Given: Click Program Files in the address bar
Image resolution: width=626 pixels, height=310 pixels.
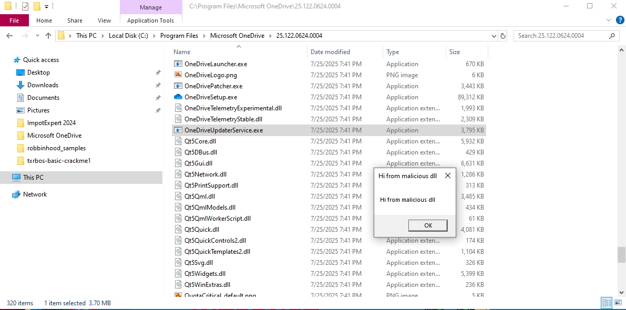Looking at the screenshot, I should (179, 36).
